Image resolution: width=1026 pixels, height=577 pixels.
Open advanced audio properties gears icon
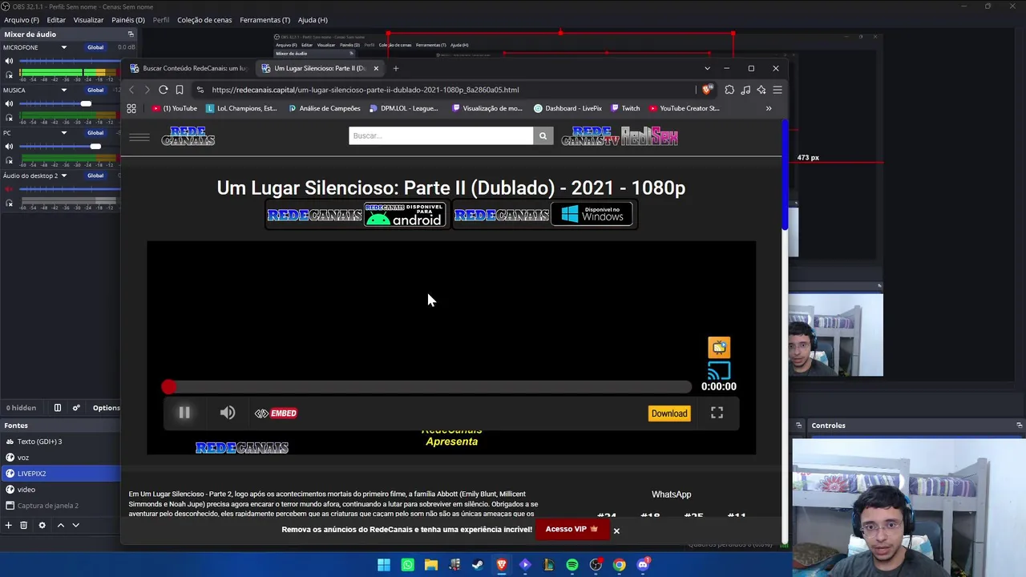pyautogui.click(x=76, y=408)
